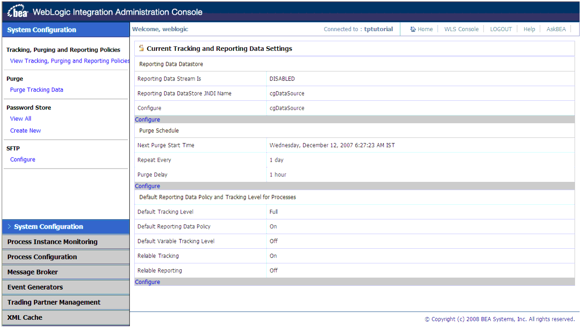Click Default Tracking Level label

point(165,212)
